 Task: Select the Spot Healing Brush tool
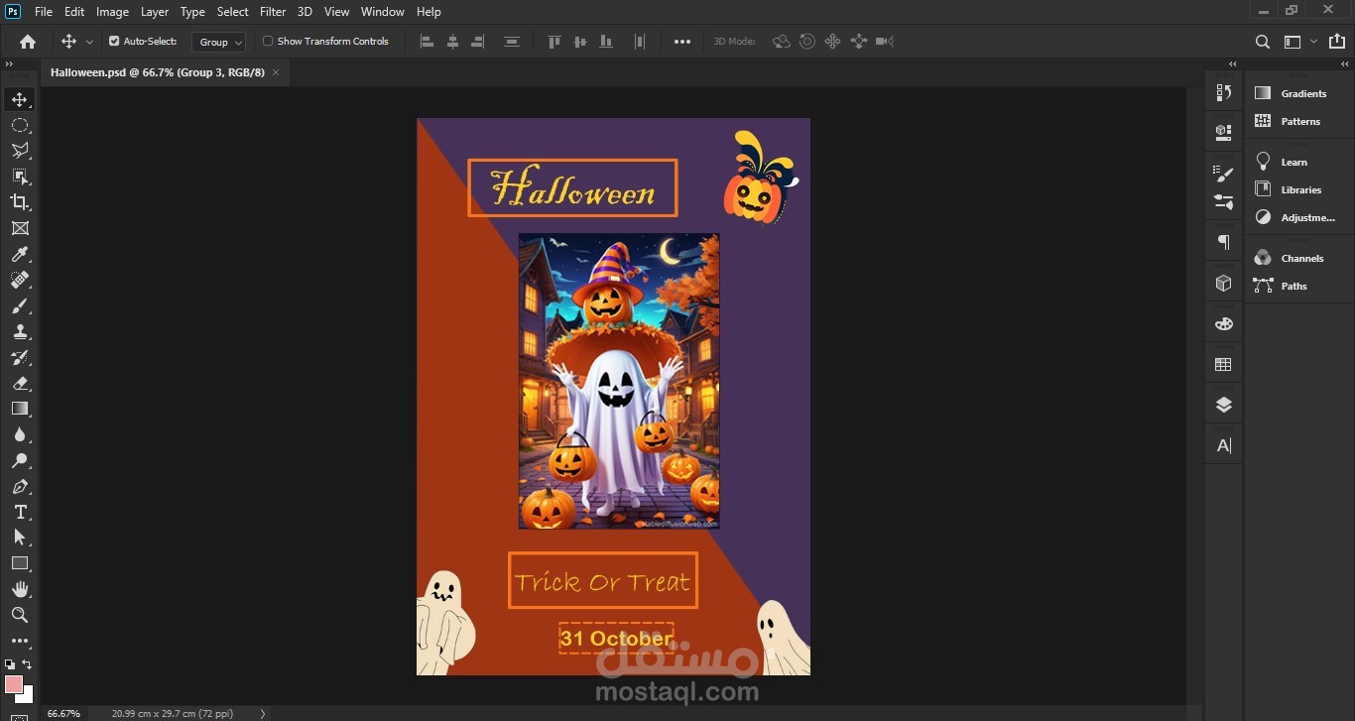click(20, 281)
